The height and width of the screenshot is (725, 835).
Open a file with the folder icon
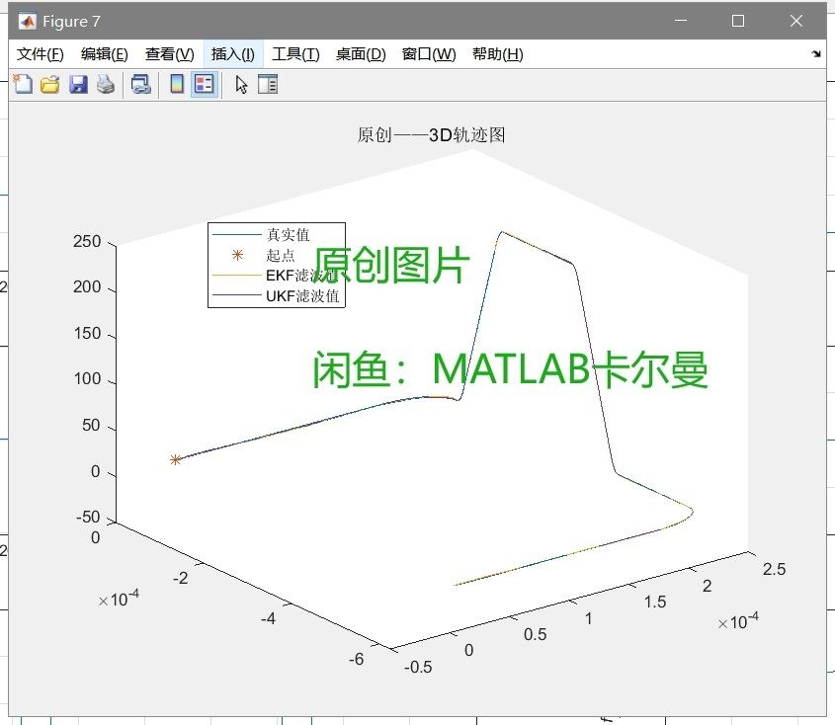(x=50, y=85)
